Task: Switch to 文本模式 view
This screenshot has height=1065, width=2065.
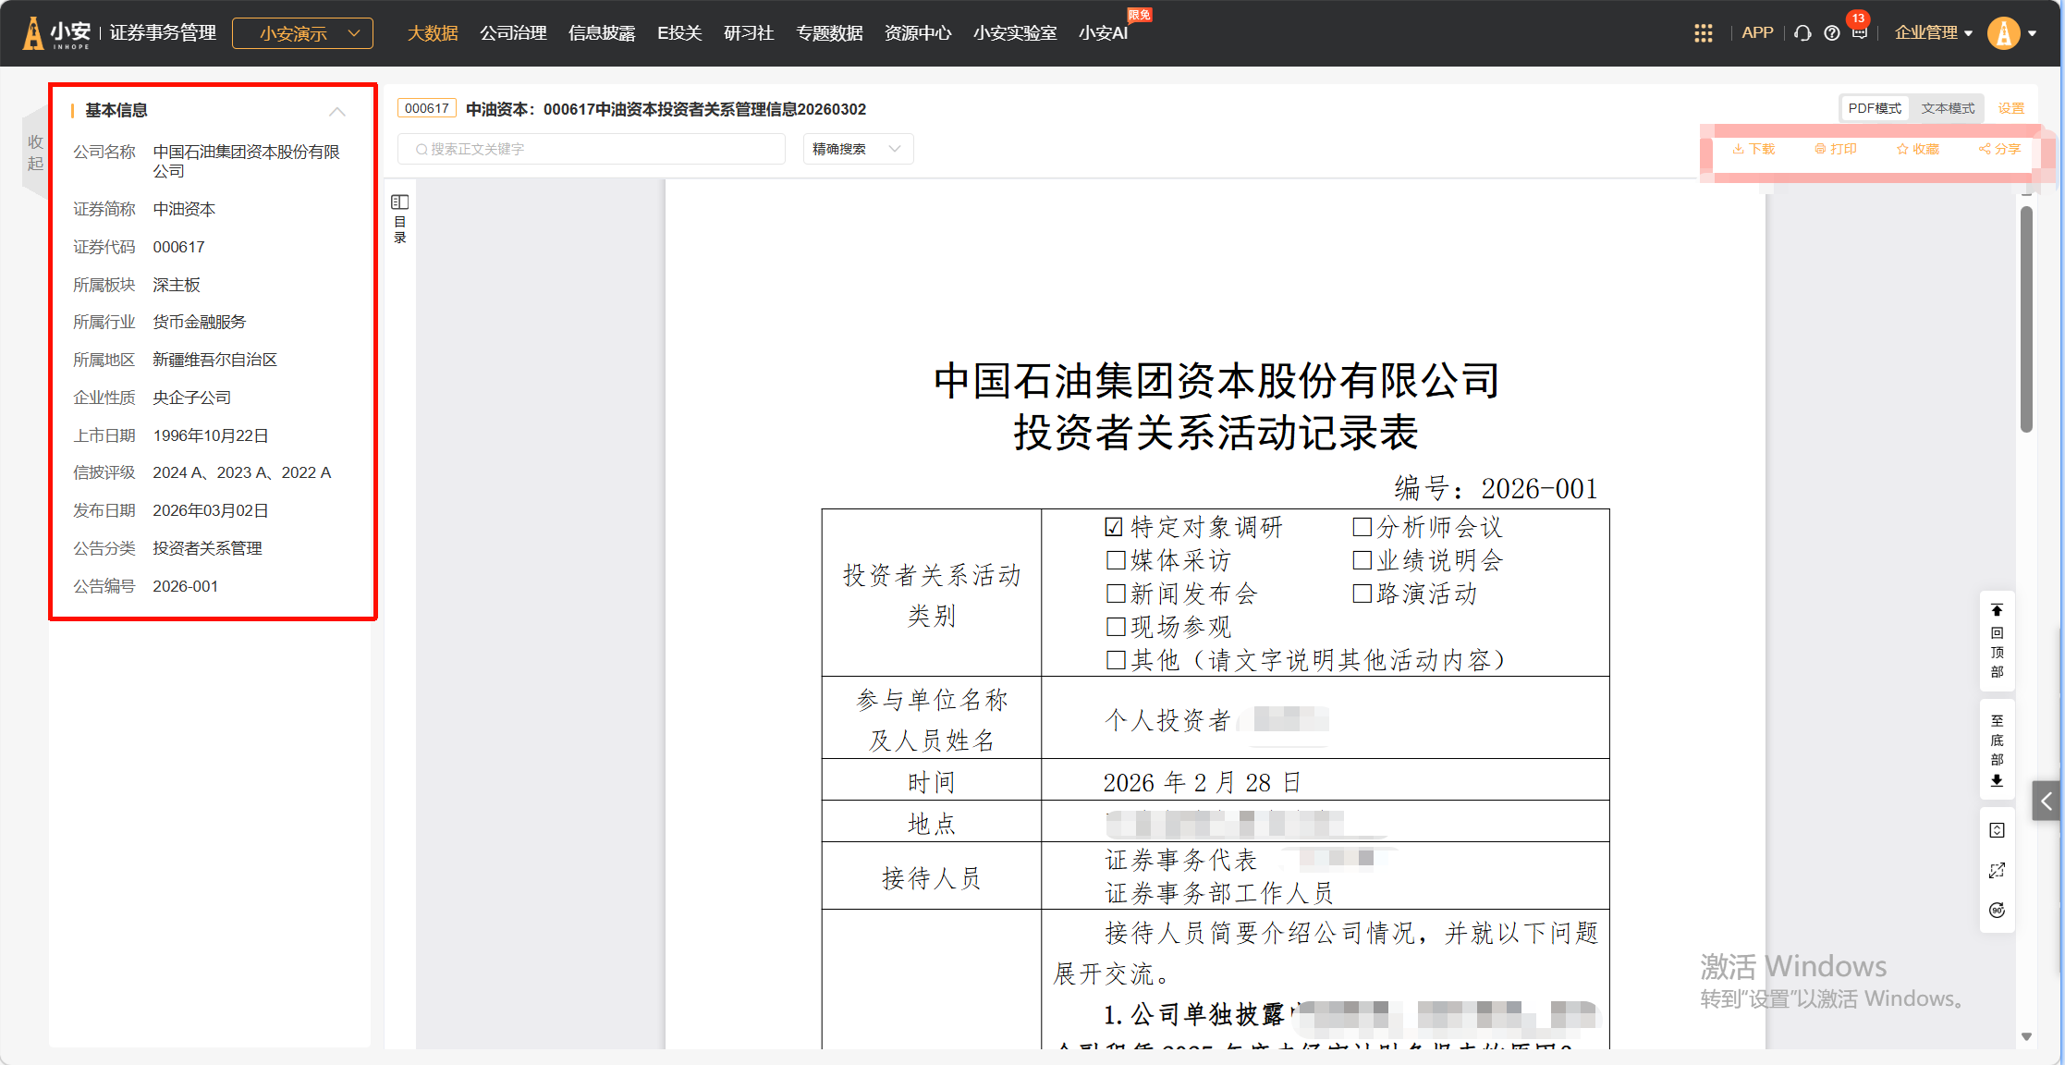Action: tap(1947, 108)
